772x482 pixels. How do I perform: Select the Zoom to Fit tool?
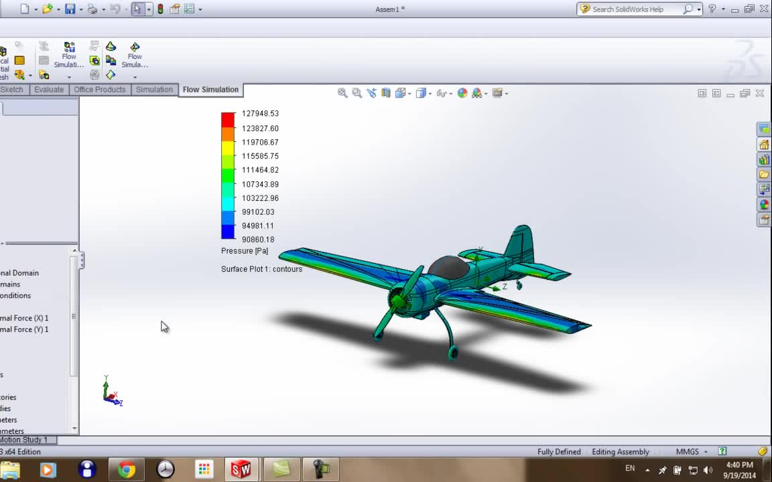[x=342, y=92]
